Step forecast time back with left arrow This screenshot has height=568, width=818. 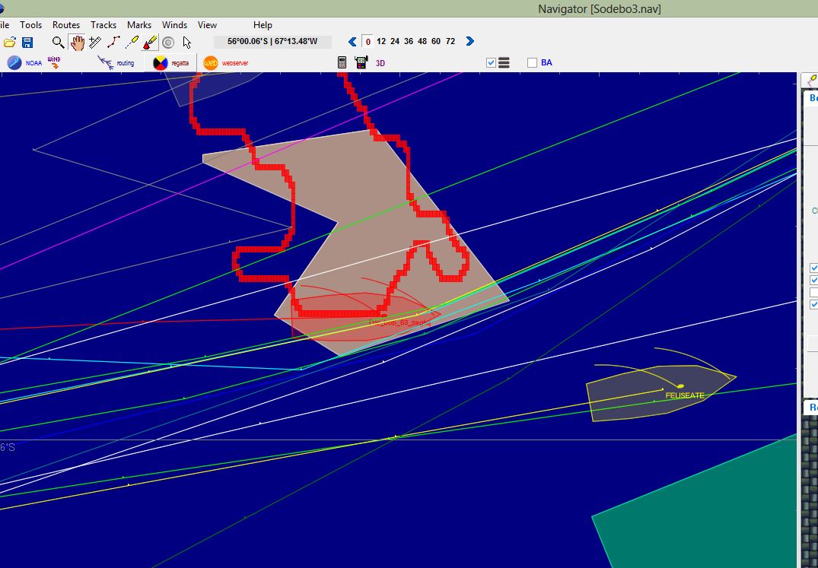pyautogui.click(x=352, y=42)
